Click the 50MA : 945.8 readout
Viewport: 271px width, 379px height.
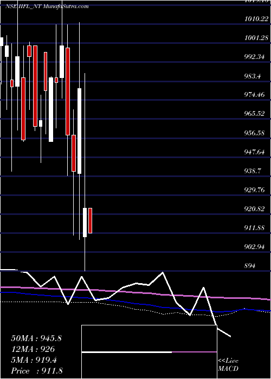coord(36,338)
